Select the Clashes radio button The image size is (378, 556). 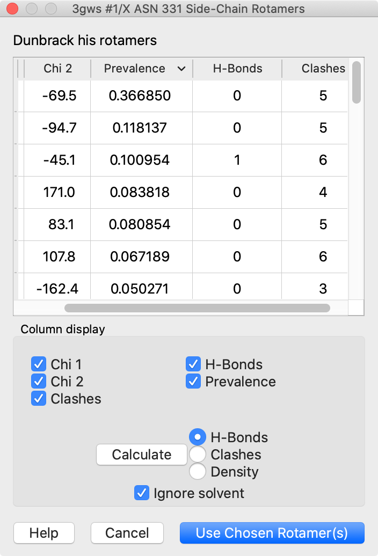coord(198,455)
